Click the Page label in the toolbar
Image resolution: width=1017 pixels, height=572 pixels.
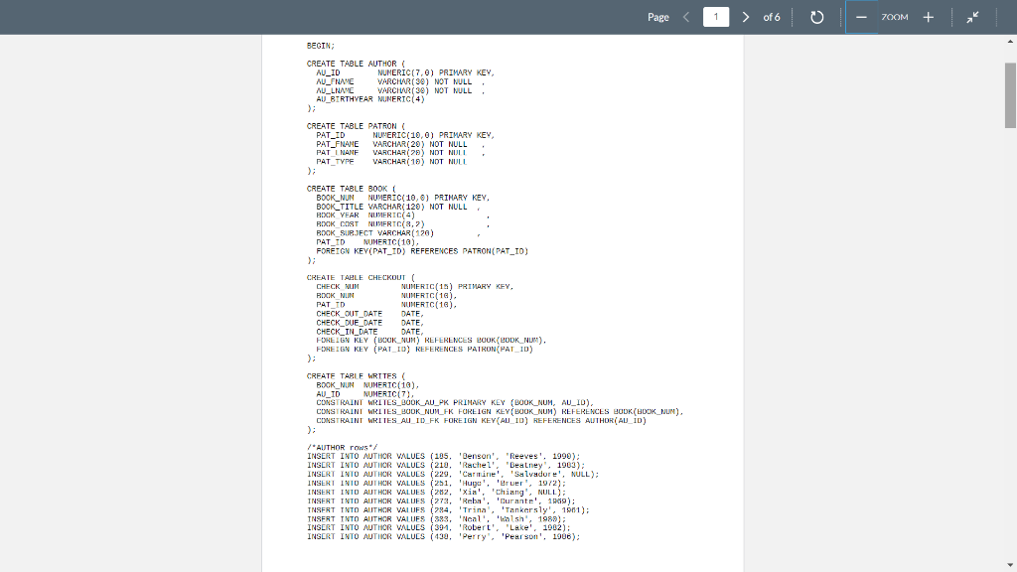tap(657, 17)
